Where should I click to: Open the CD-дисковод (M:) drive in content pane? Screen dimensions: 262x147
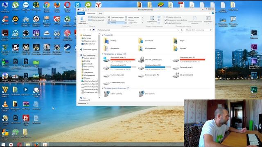coord(183,75)
